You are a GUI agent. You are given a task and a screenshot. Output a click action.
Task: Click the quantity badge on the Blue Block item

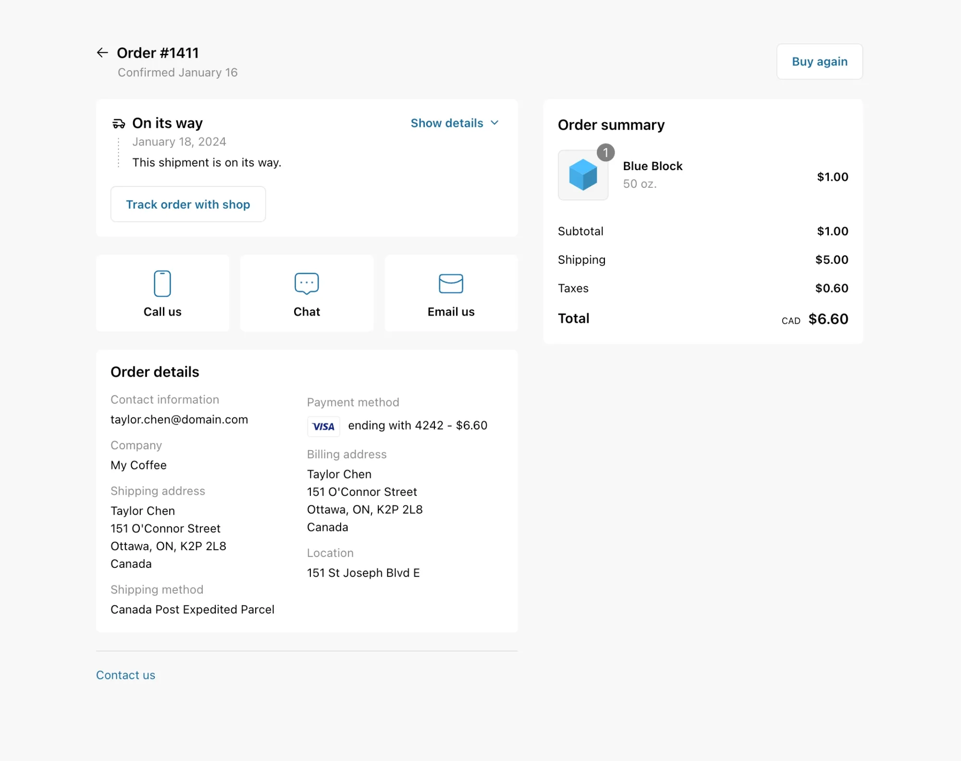[606, 153]
